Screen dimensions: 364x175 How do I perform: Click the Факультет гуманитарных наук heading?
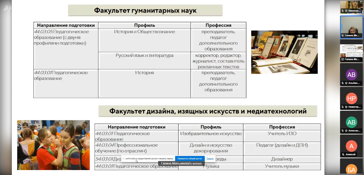(x=145, y=10)
